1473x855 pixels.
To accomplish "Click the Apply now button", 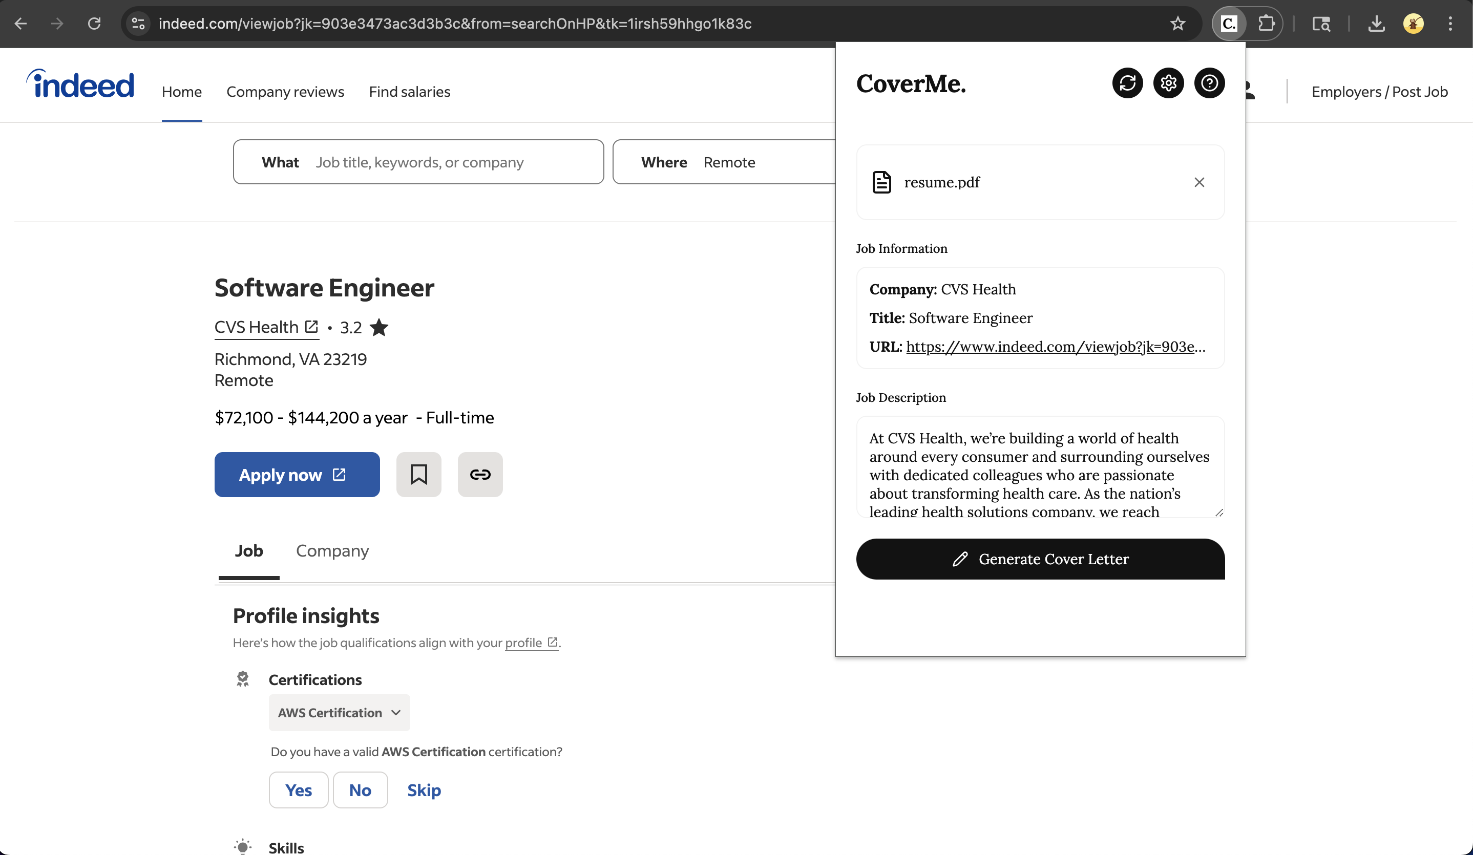I will pos(297,474).
